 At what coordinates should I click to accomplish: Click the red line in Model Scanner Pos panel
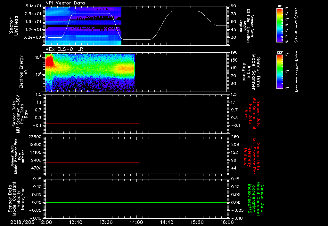(x=92, y=162)
